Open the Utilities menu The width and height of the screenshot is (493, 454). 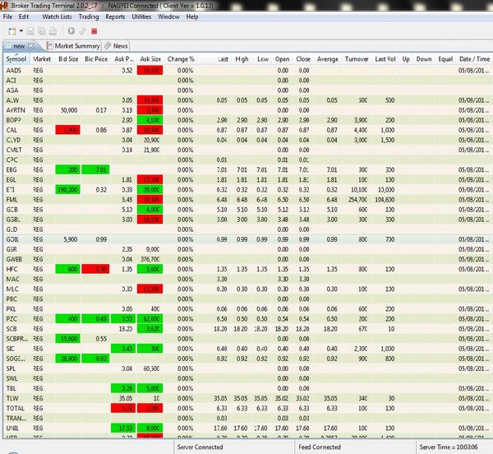tap(141, 17)
